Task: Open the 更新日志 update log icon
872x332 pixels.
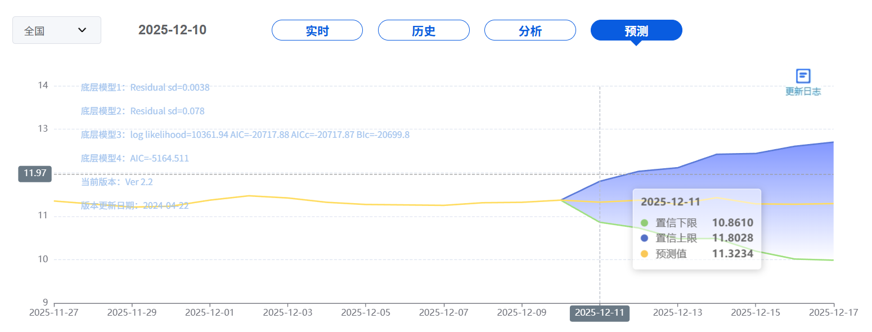Action: 803,76
